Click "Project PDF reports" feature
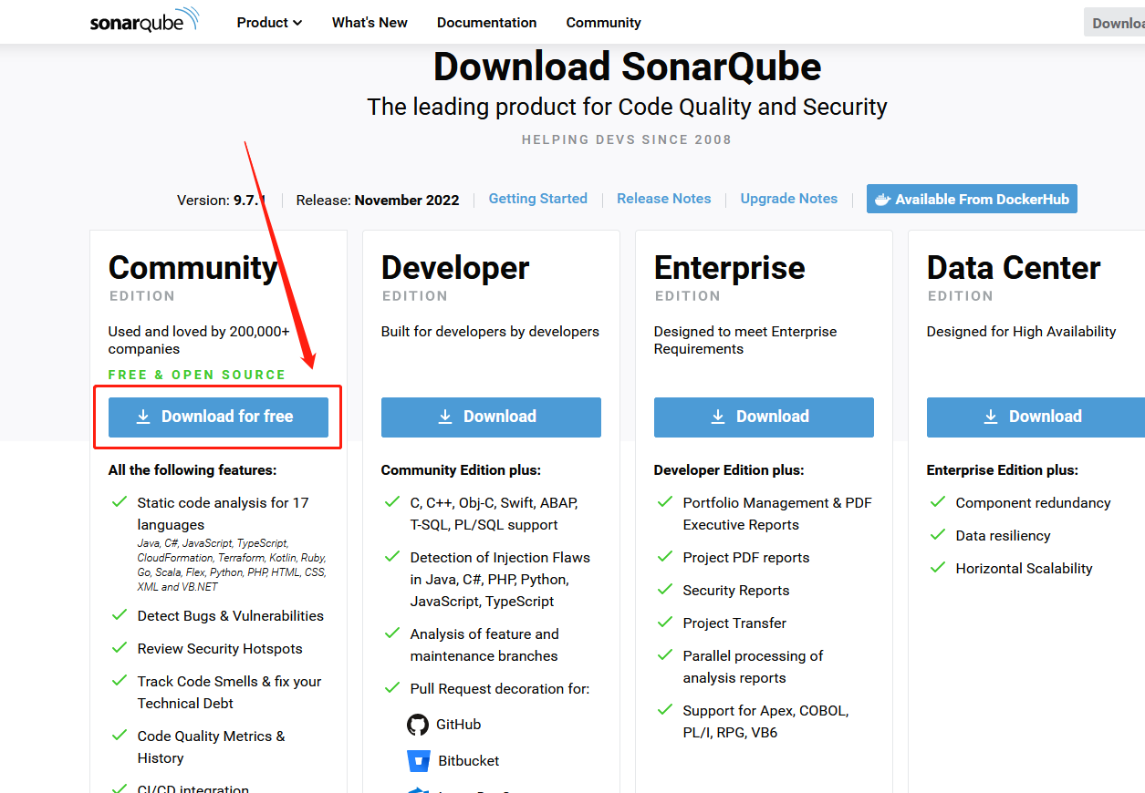Image resolution: width=1145 pixels, height=793 pixels. [x=746, y=558]
